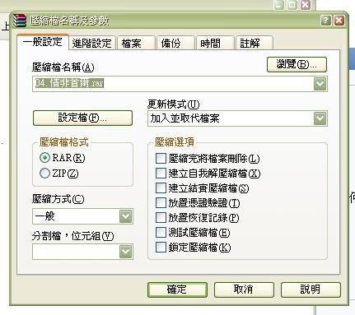The width and height of the screenshot is (355, 315).
Task: Open the 更新模式 dropdown
Action: click(x=237, y=118)
